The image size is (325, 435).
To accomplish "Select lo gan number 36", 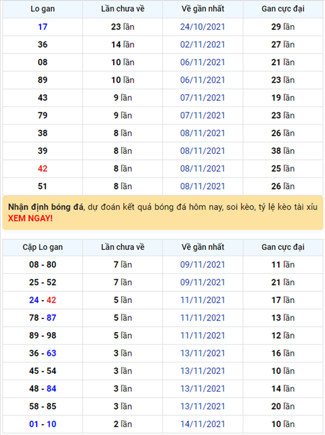I will 43,45.
